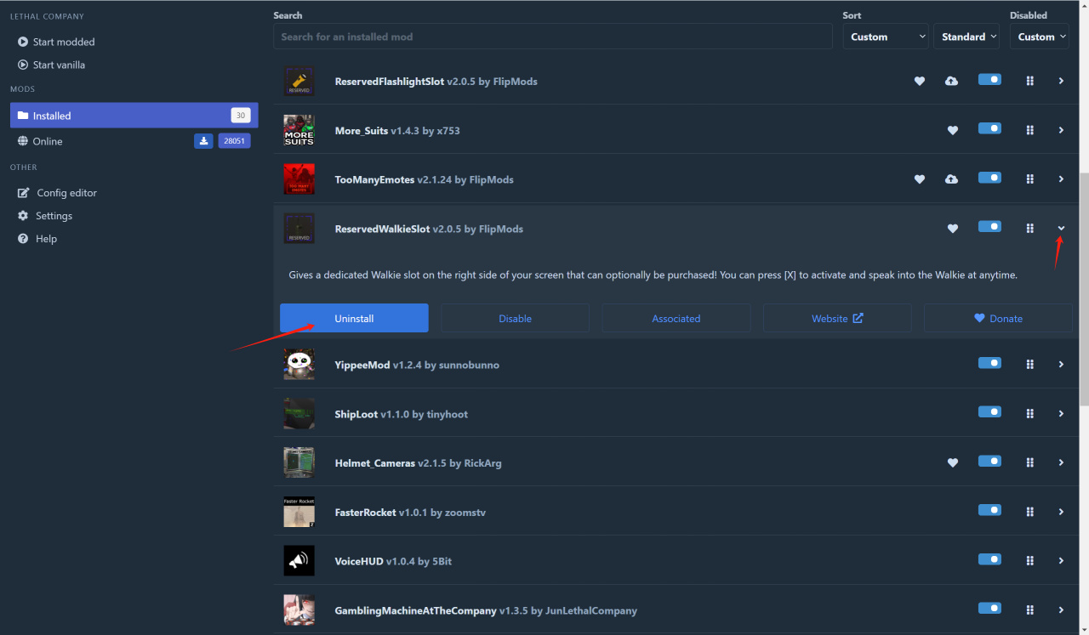Open the Disabled Custom dropdown
Image resolution: width=1089 pixels, height=635 pixels.
(1040, 37)
